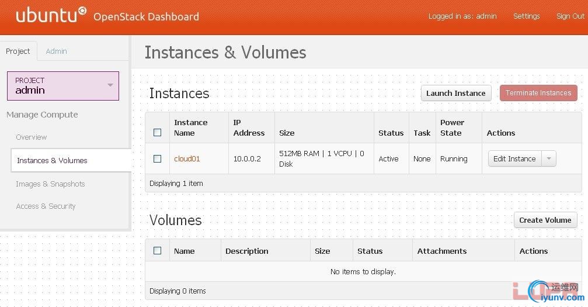Expand Edit Instance actions dropdown arrow
This screenshot has height=307, width=588.
click(x=549, y=159)
